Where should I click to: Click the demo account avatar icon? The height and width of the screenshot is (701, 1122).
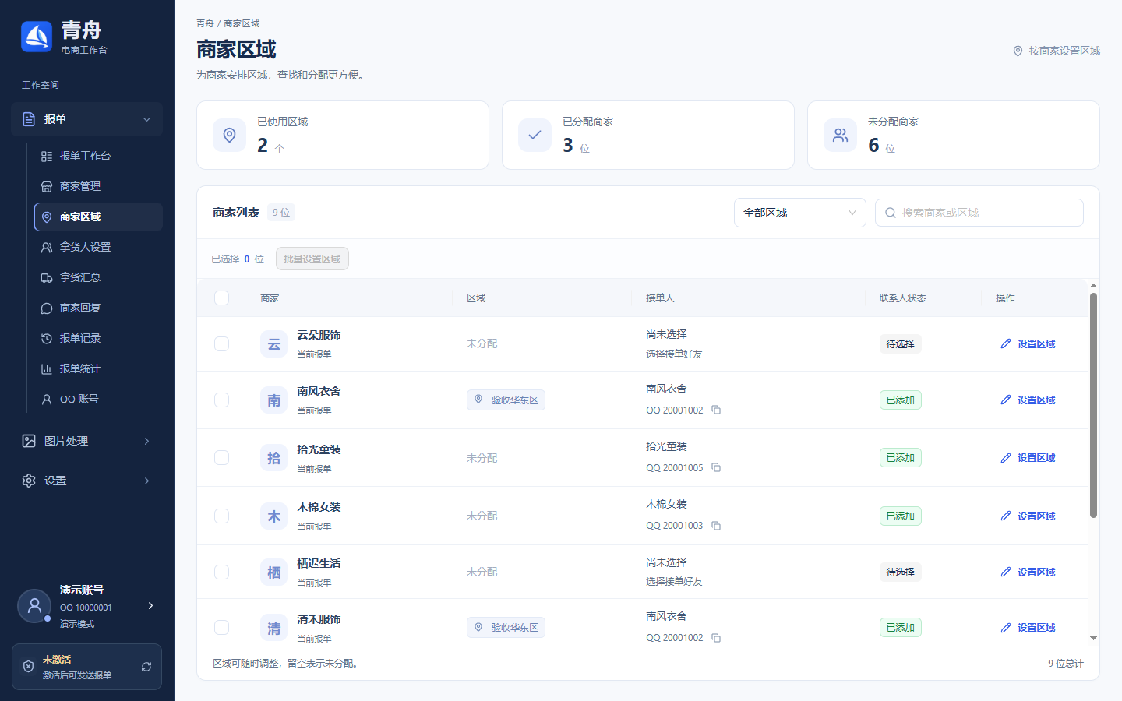click(x=34, y=606)
